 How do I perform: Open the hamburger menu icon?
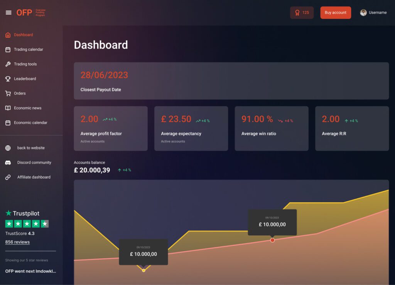click(x=8, y=13)
